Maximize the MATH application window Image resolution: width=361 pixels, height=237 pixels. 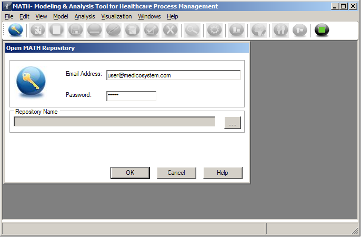343,6
